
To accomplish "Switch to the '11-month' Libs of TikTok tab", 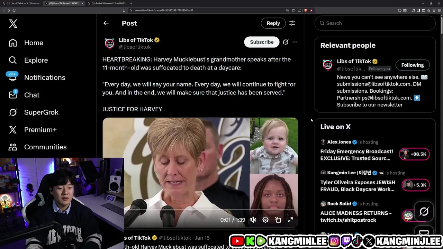I will click(x=21, y=3).
